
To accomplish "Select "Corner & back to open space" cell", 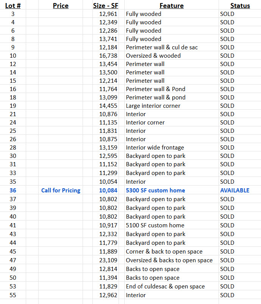I will [x=164, y=252].
